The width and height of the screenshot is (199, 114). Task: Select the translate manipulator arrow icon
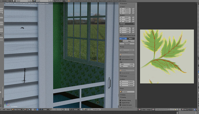click(x=37, y=109)
